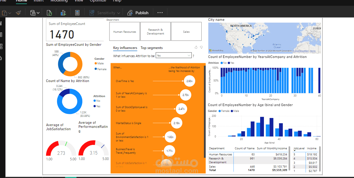Viewport: 354px width, 178px height.
Task: Open the OpenStreetMap link on map
Action: click(x=302, y=51)
